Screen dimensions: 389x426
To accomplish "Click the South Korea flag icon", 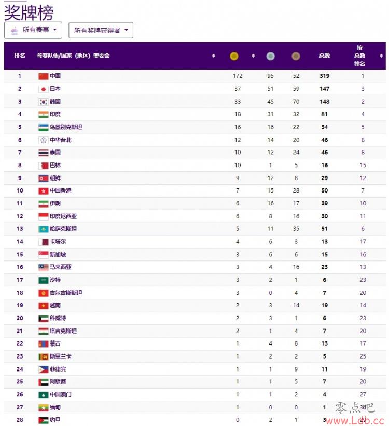I will tap(44, 102).
